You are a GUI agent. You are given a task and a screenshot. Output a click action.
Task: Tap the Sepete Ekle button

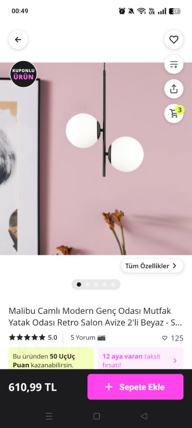[x=136, y=387]
